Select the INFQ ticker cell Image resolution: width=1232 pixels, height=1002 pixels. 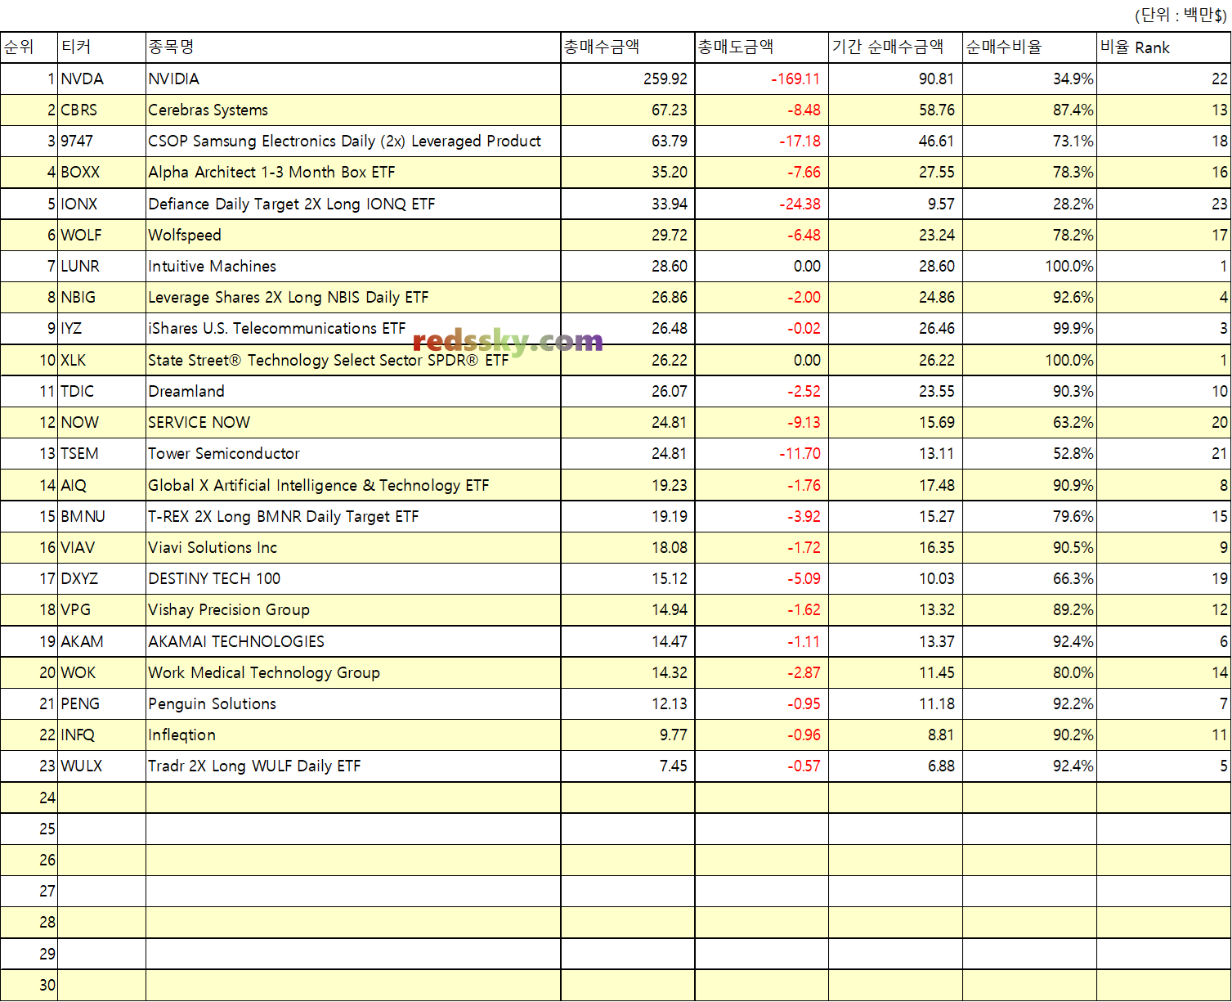101,735
